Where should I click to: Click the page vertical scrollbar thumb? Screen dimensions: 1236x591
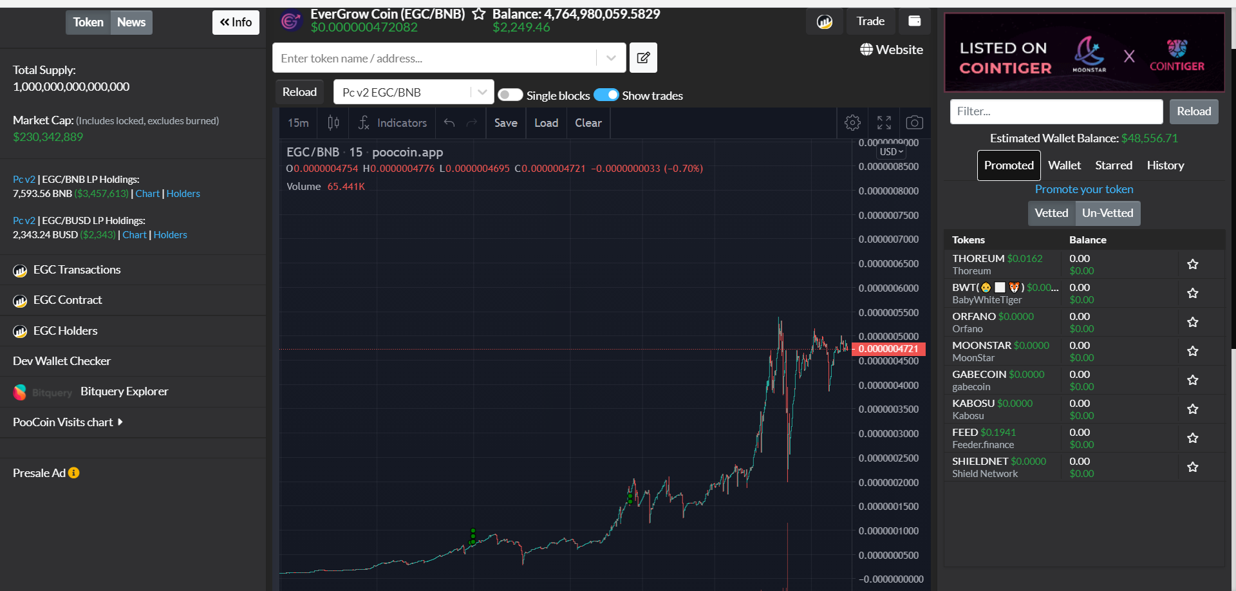point(1233,198)
